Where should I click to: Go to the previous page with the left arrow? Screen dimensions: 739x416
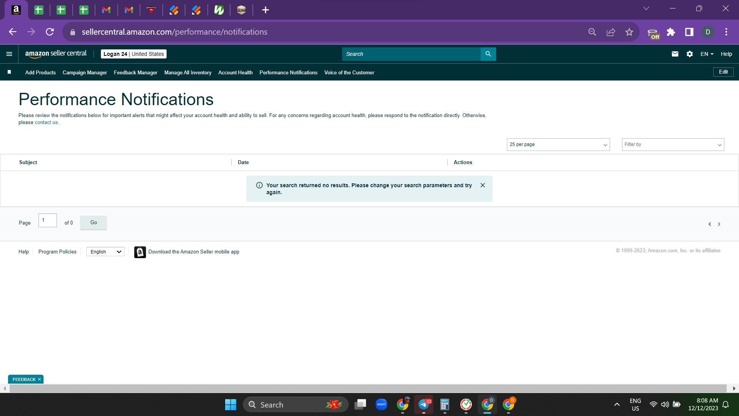710,224
